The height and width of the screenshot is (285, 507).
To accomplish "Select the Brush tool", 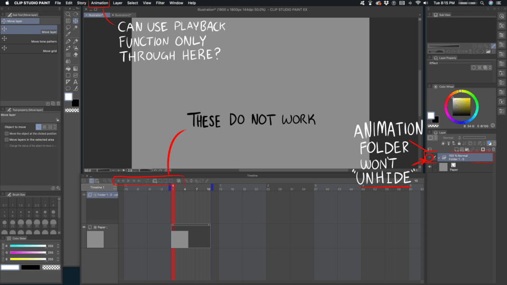I will 68,48.
